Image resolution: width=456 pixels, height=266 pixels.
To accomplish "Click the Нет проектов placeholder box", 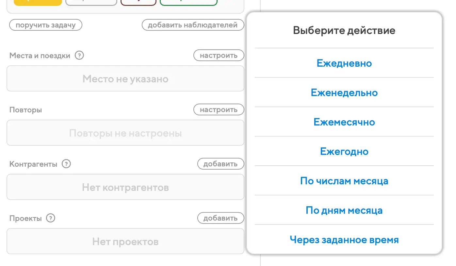I will 125,241.
